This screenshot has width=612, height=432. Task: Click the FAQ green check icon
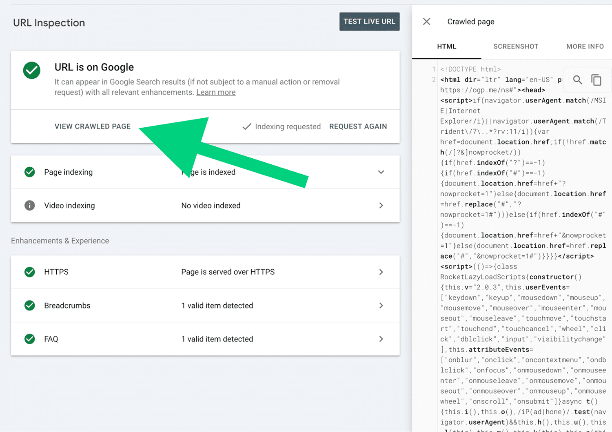coord(30,339)
